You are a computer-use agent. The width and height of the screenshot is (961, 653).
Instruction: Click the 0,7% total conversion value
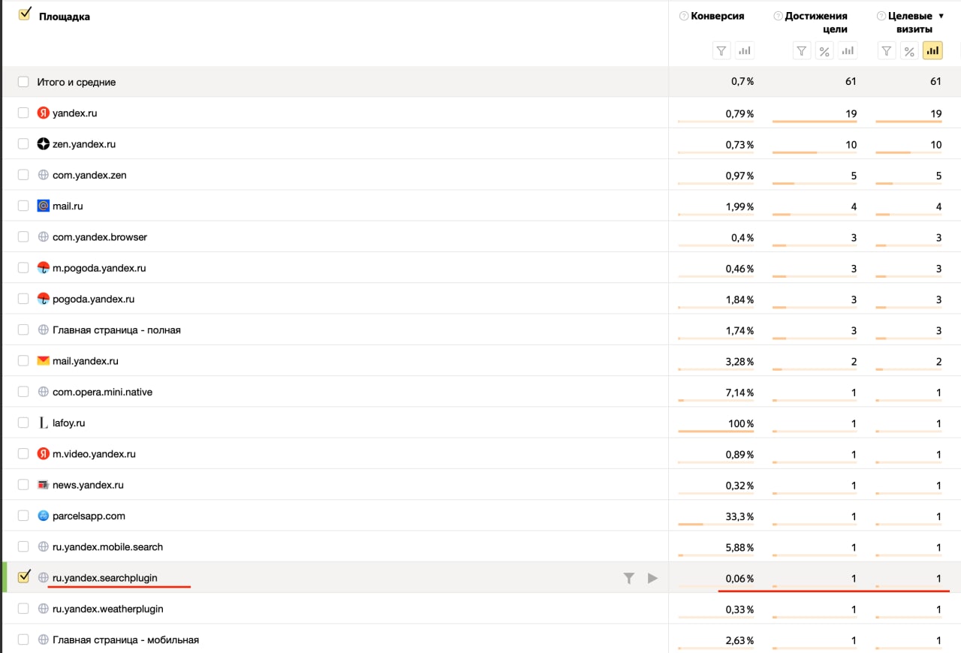(x=743, y=82)
